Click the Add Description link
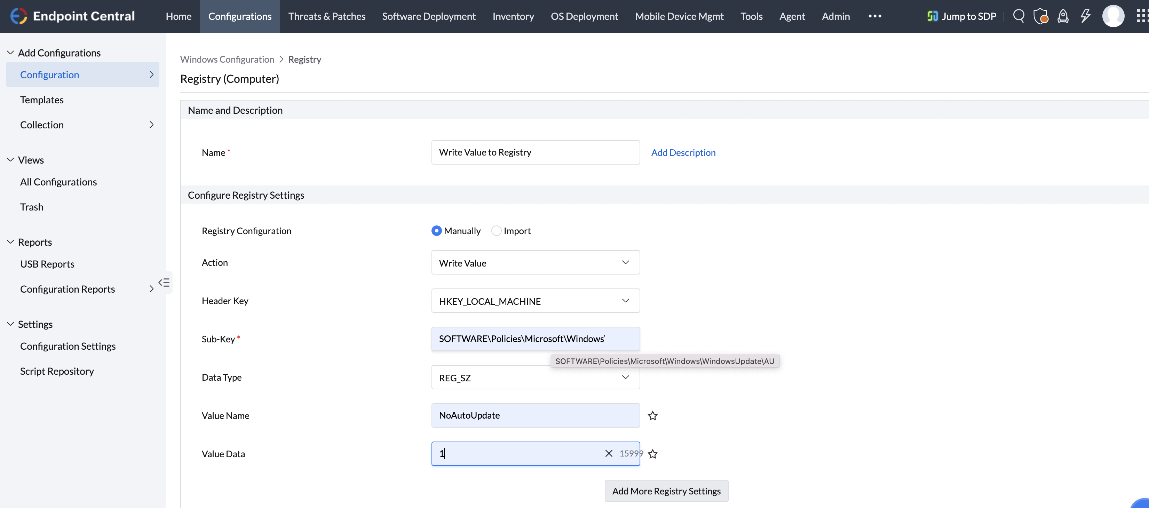 pyautogui.click(x=683, y=152)
